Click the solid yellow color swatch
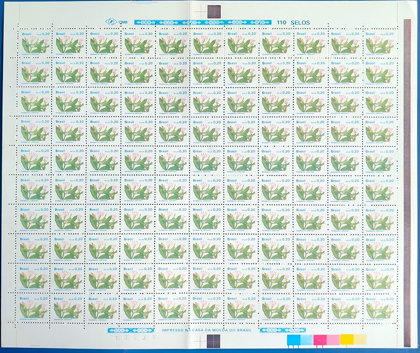The height and width of the screenshot is (353, 420). [x=347, y=339]
